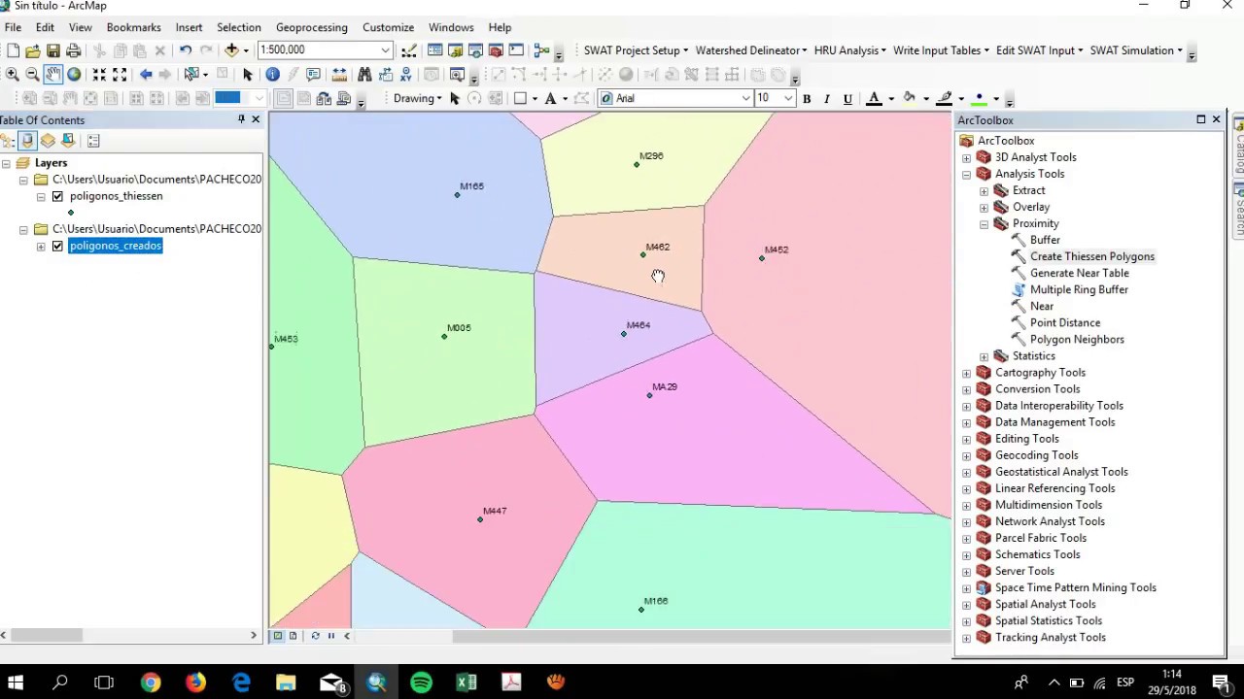
Task: Choose the Select Elements arrow tool
Action: tap(248, 74)
